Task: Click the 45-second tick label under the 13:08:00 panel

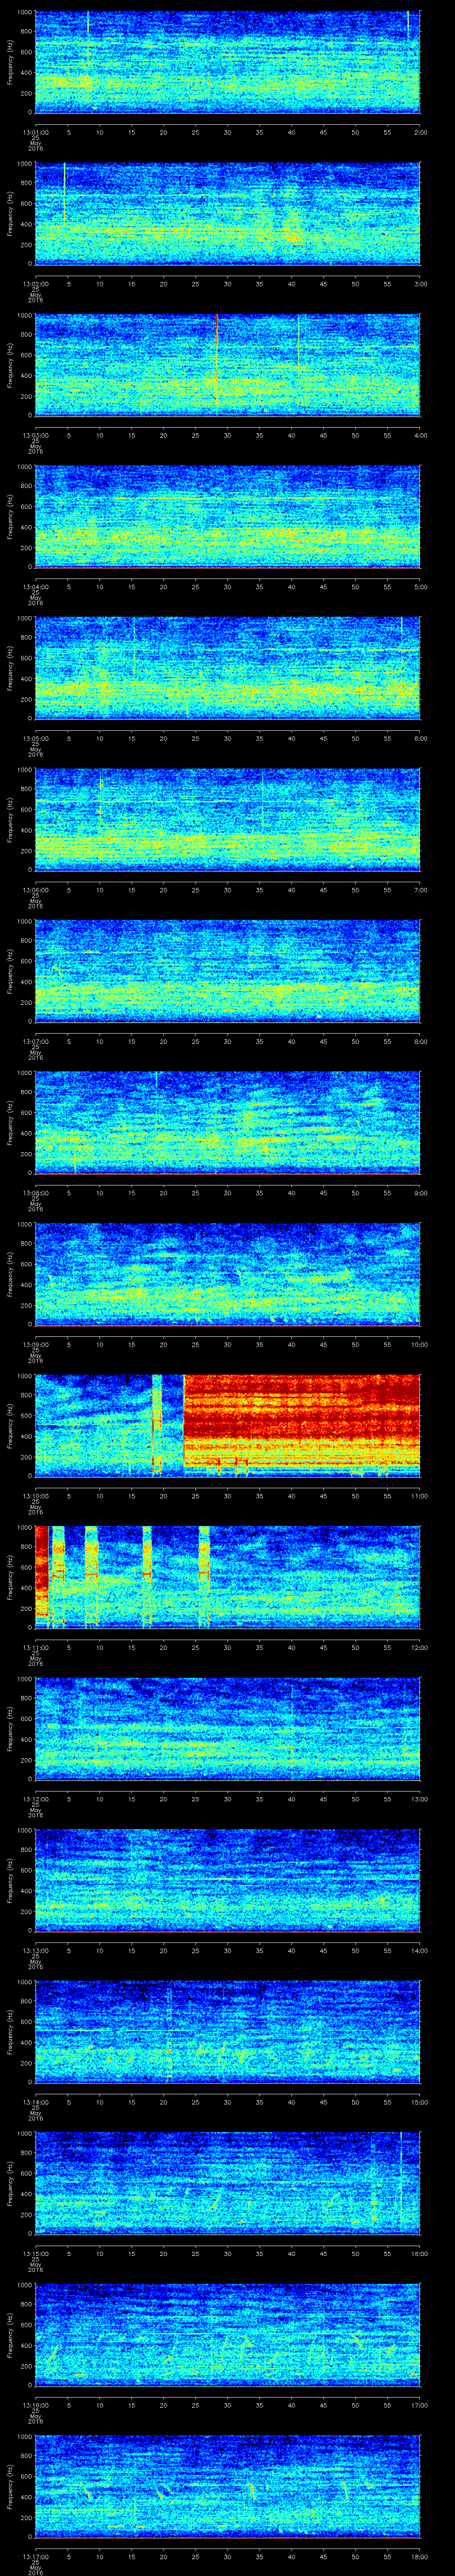Action: coord(323,1192)
